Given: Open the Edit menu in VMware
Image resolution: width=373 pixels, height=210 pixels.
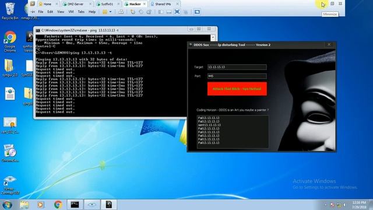Looking at the screenshot, I should click(x=50, y=12).
